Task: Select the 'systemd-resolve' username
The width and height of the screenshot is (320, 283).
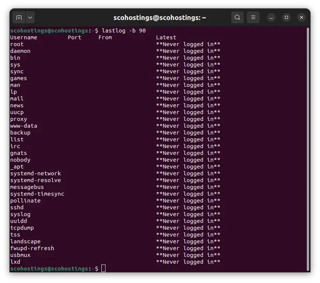Action: coord(35,180)
